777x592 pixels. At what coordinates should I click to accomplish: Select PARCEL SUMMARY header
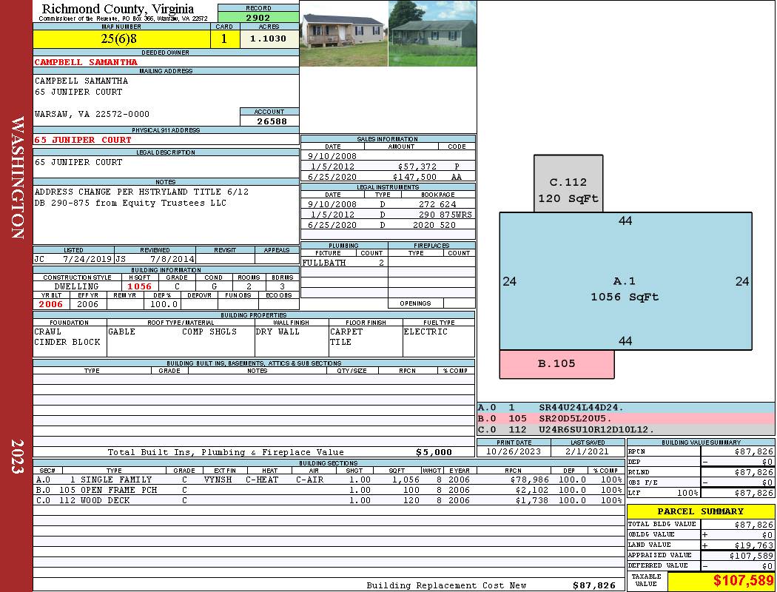700,511
